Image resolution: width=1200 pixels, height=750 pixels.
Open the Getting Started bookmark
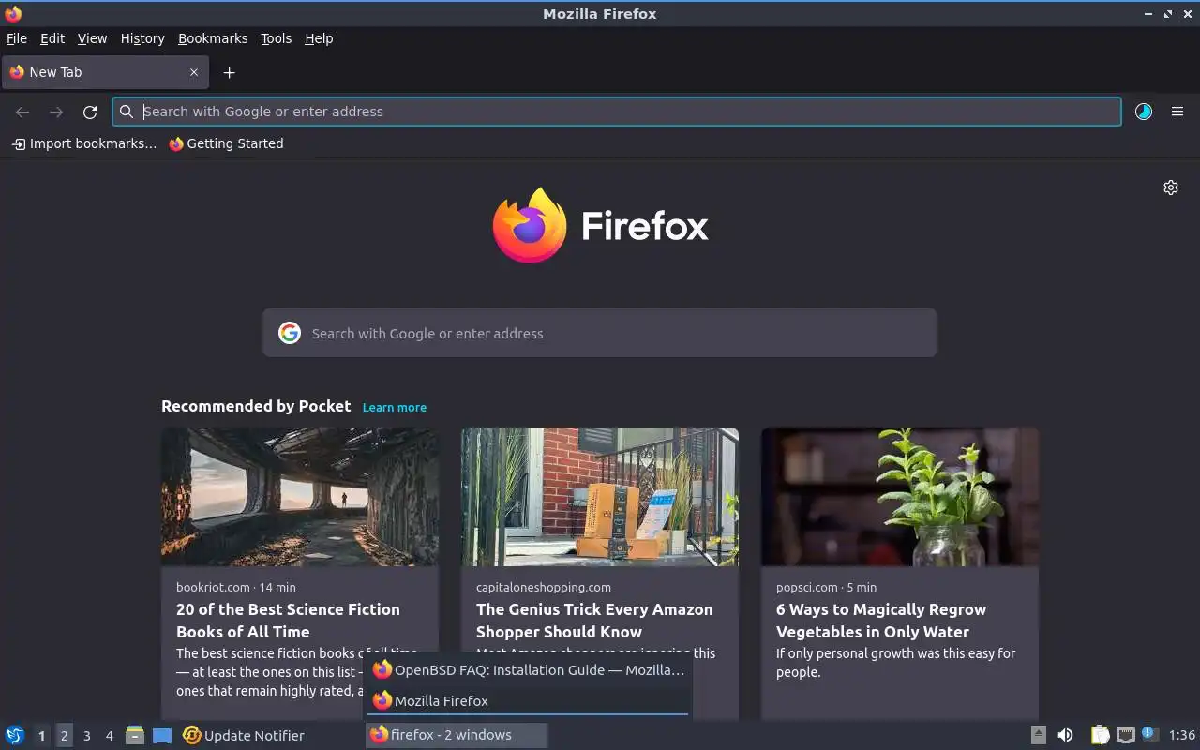[226, 143]
